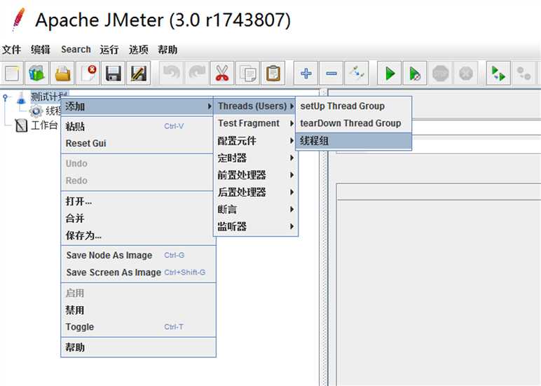
Task: Click the grey Stop icon
Action: pos(440,73)
